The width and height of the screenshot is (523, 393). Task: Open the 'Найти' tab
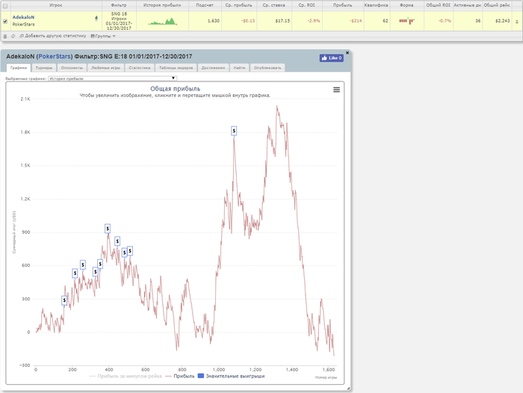tap(239, 68)
